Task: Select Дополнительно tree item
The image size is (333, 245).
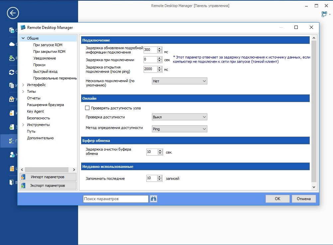Action: coord(40,138)
